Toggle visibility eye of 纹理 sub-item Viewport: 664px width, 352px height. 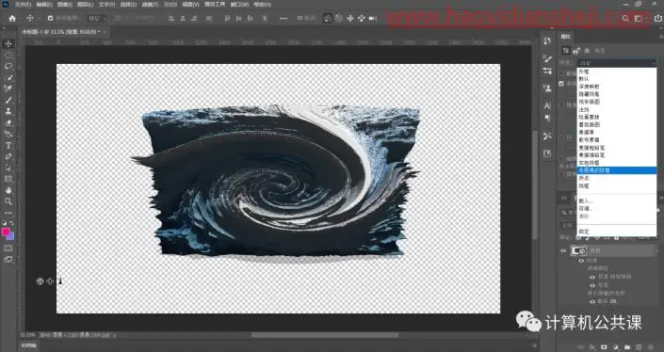click(x=581, y=261)
